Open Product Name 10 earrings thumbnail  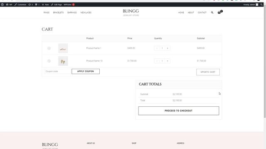click(63, 61)
